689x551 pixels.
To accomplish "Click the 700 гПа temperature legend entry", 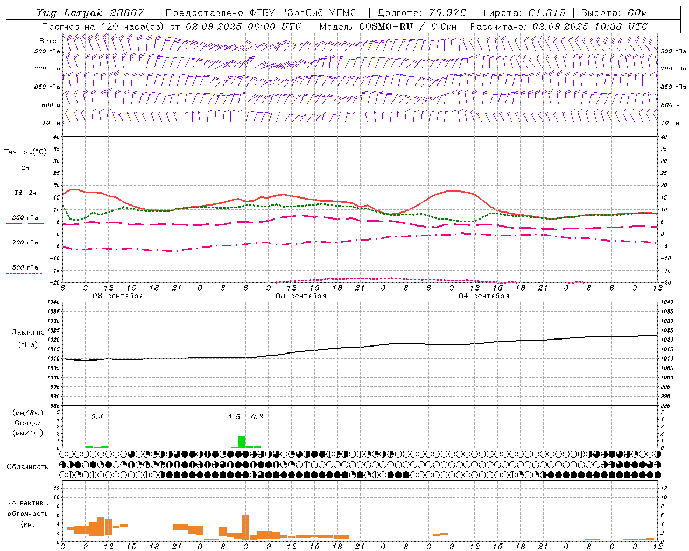I will (x=25, y=243).
